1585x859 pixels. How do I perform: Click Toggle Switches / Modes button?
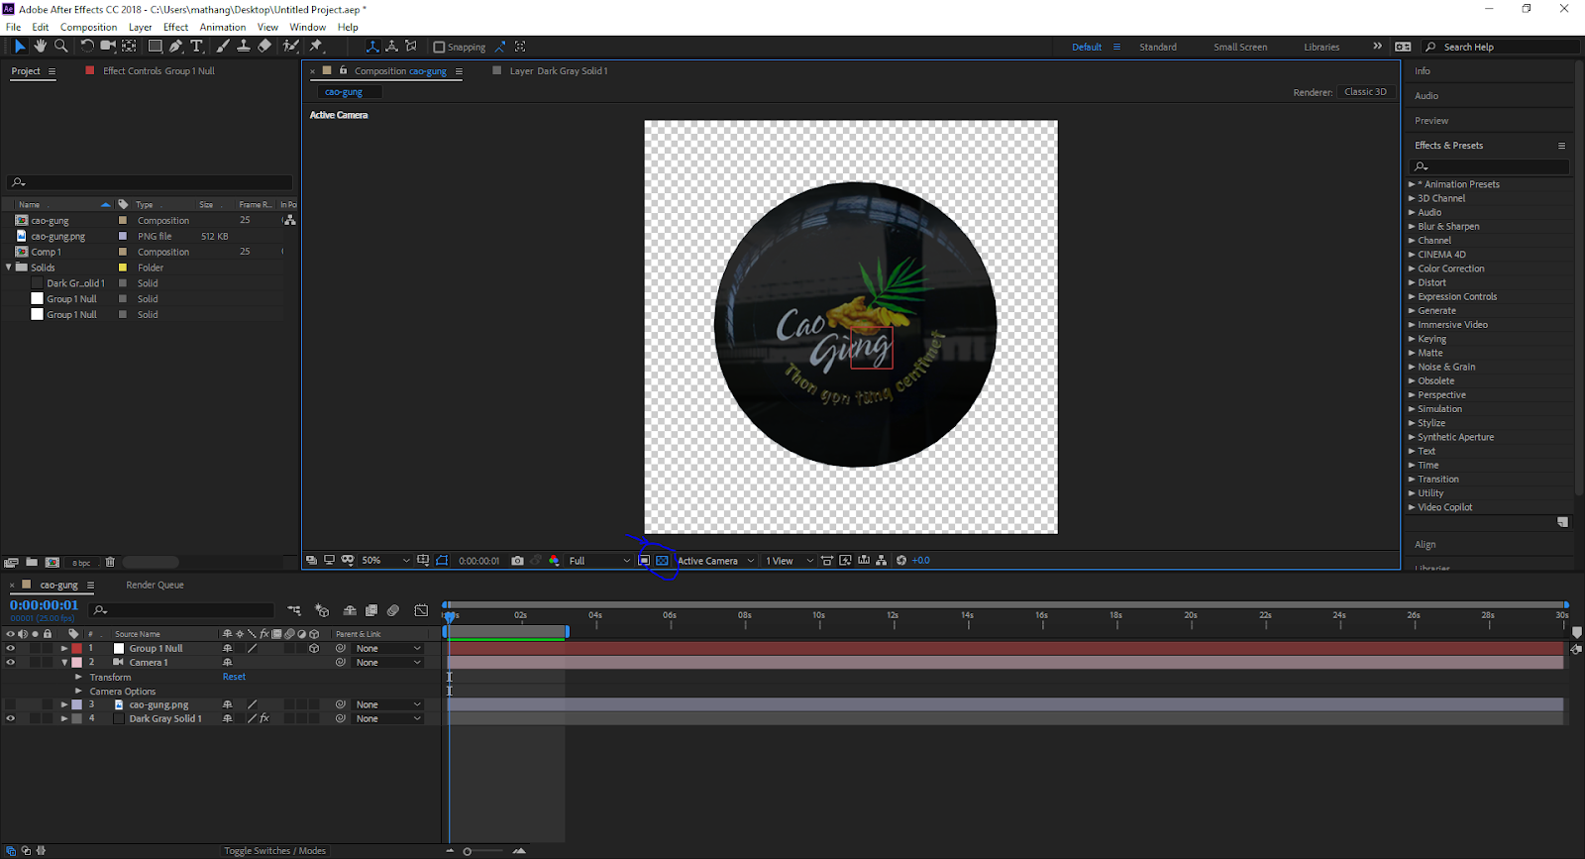[274, 850]
